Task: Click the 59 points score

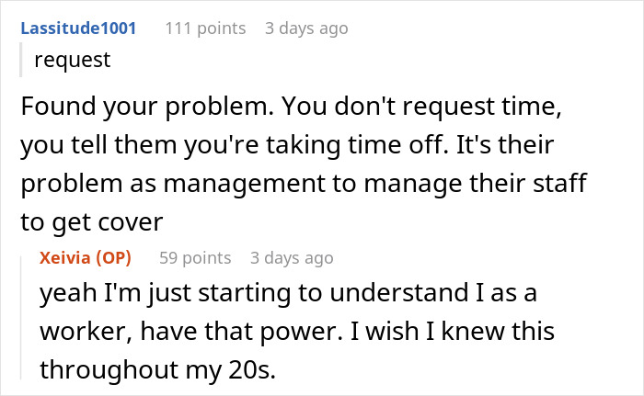Action: (197, 258)
